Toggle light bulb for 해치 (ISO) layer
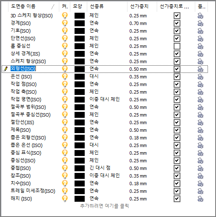This screenshot has height=217, width=216. pyautogui.click(x=65, y=199)
